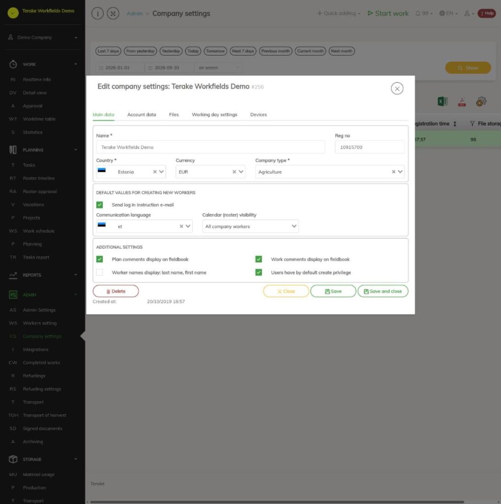Expand the Company type dropdown
501x504 pixels.
click(400, 172)
